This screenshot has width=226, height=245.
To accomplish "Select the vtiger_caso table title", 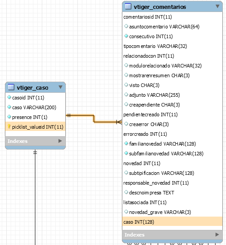I will click(32, 87).
